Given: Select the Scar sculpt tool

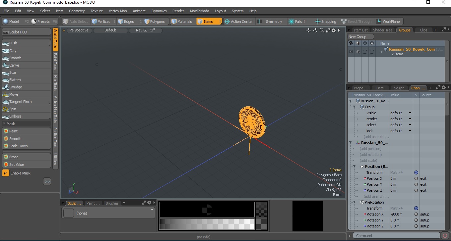Looking at the screenshot, I should [x=26, y=72].
